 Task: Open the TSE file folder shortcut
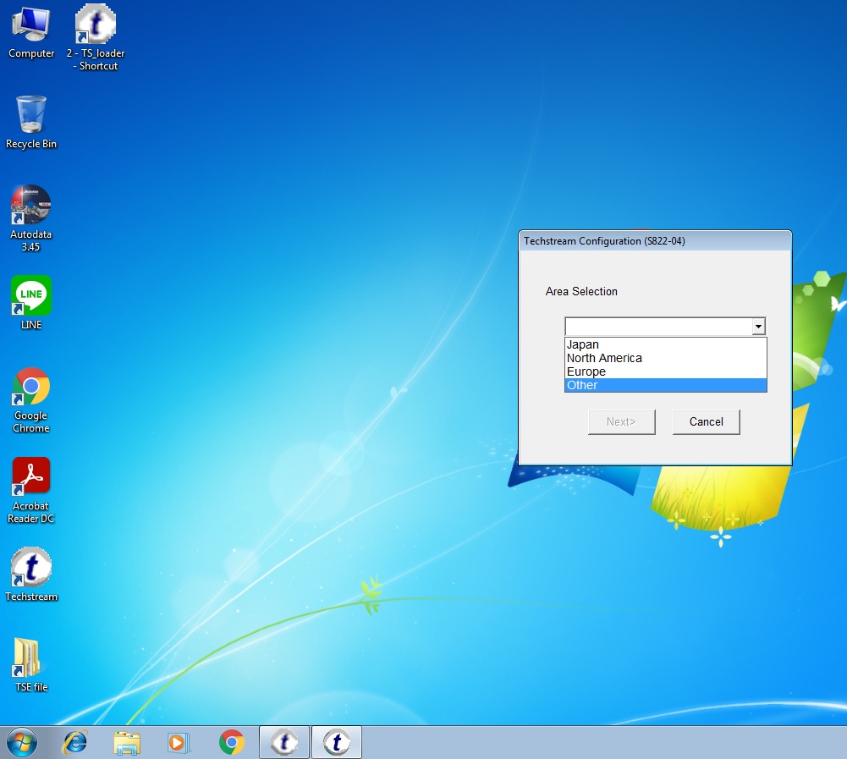[31, 659]
